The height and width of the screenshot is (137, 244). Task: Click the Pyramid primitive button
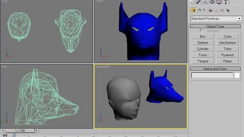tap(227, 55)
